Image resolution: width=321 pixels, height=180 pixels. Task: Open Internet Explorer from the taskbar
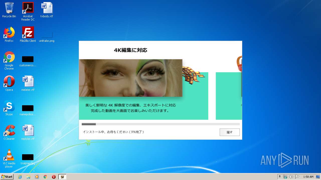20,177
